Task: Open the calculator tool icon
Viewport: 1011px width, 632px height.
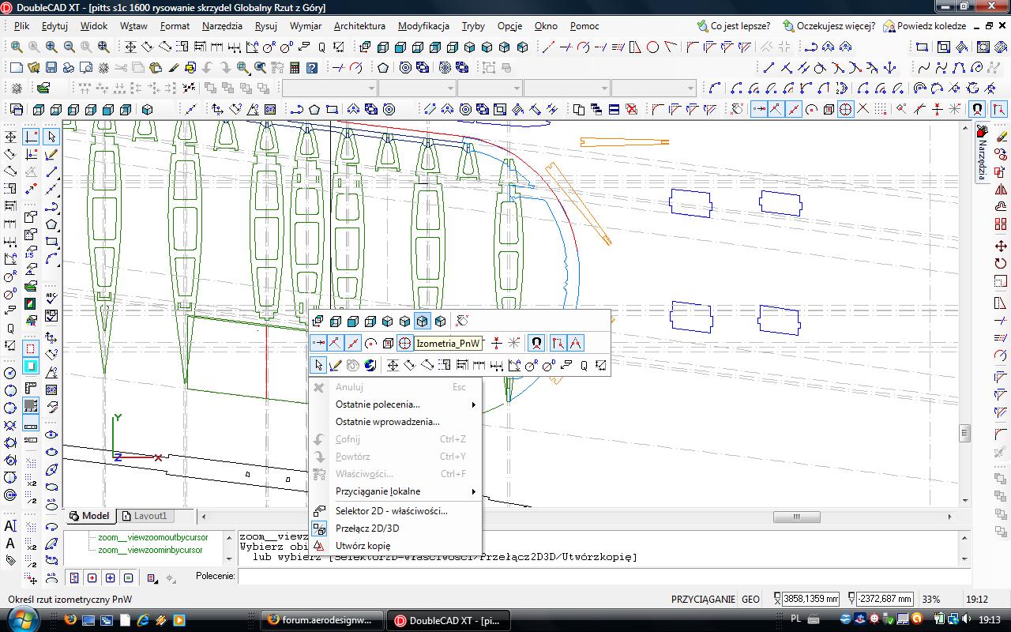Action: (x=295, y=68)
